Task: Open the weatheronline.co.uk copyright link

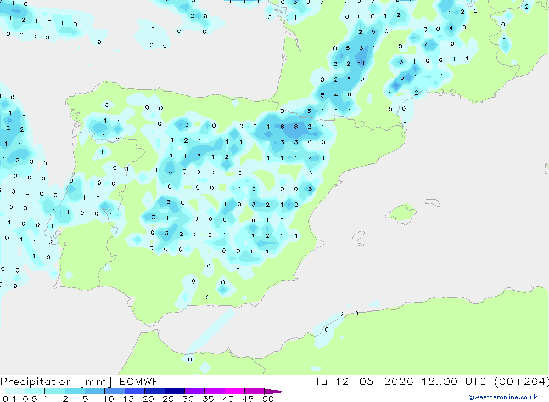Action: click(x=503, y=397)
